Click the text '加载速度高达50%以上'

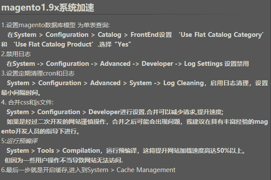pos(211,151)
